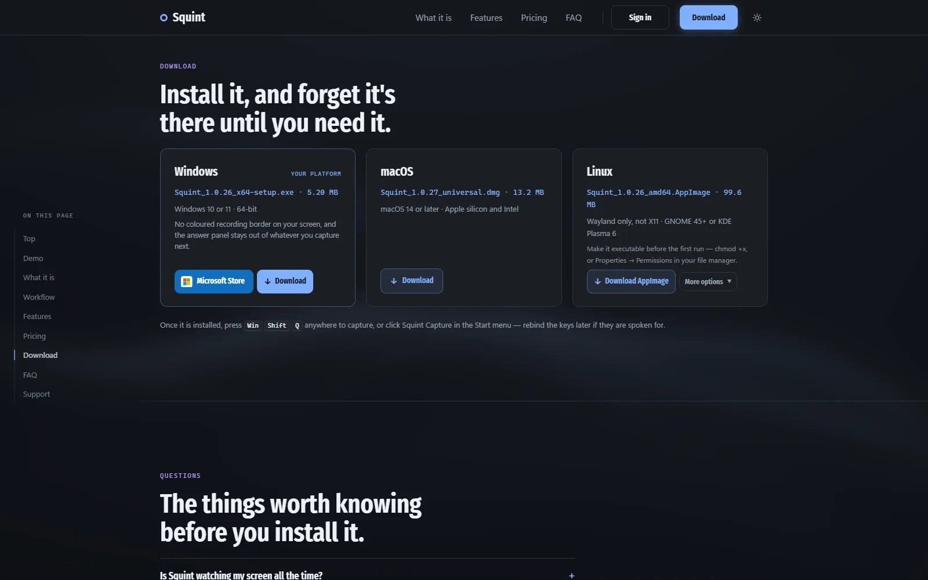Jump to Workflow in page sidebar

39,298
